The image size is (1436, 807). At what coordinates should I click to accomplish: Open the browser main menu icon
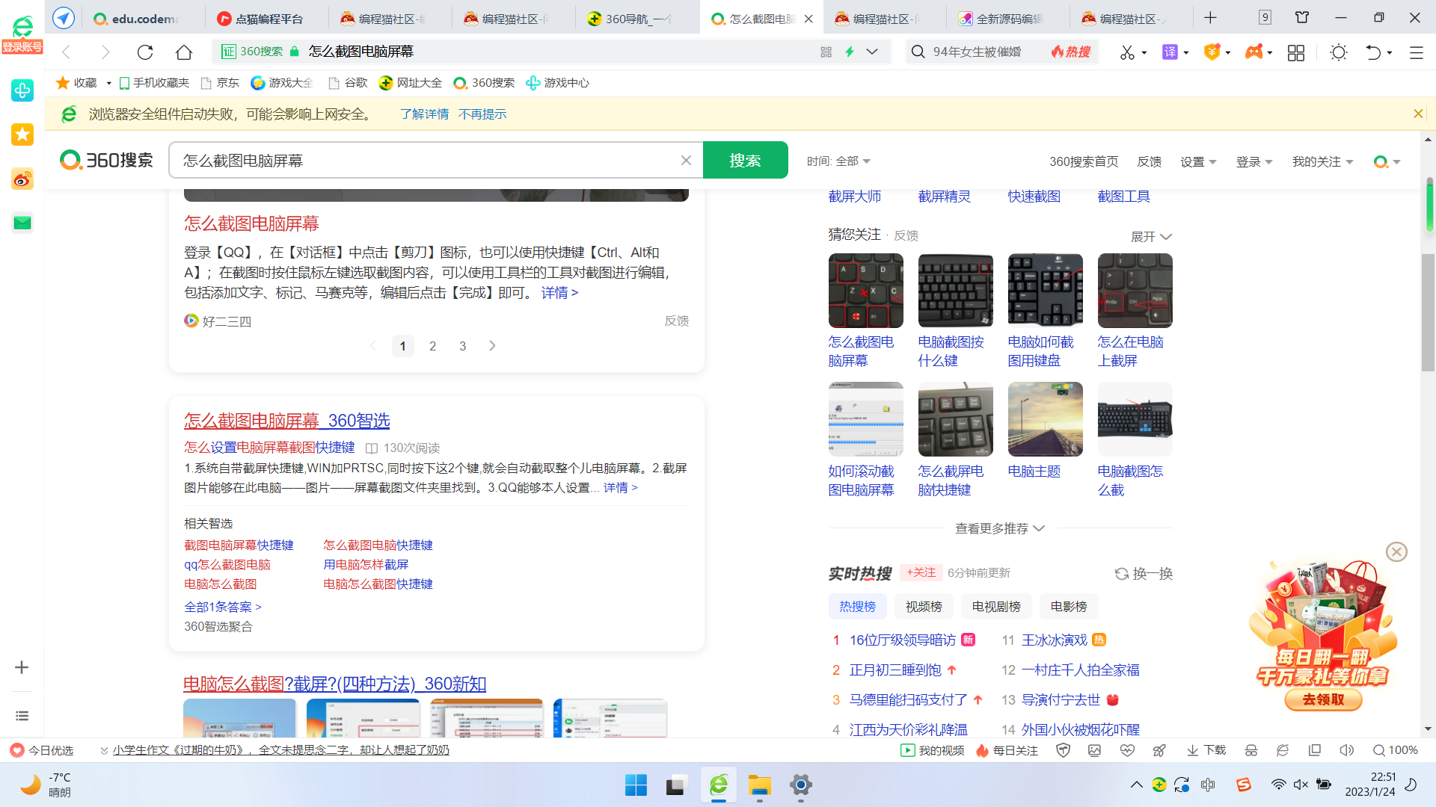(x=1416, y=52)
